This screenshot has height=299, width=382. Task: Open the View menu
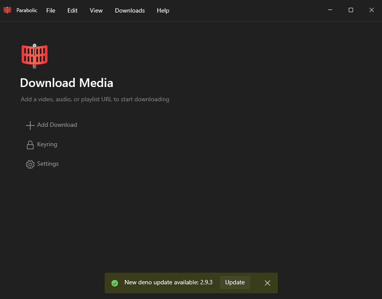[x=96, y=10]
